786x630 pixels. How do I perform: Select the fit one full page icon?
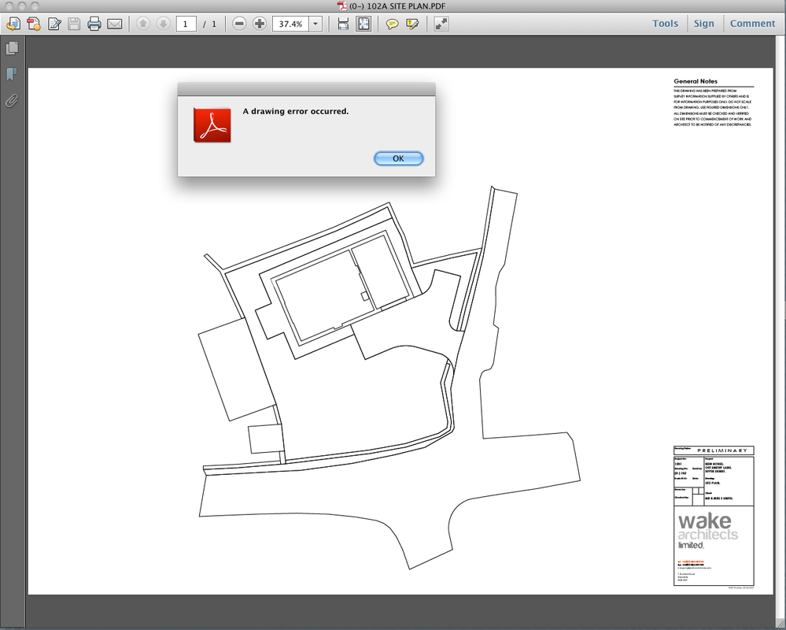[363, 24]
